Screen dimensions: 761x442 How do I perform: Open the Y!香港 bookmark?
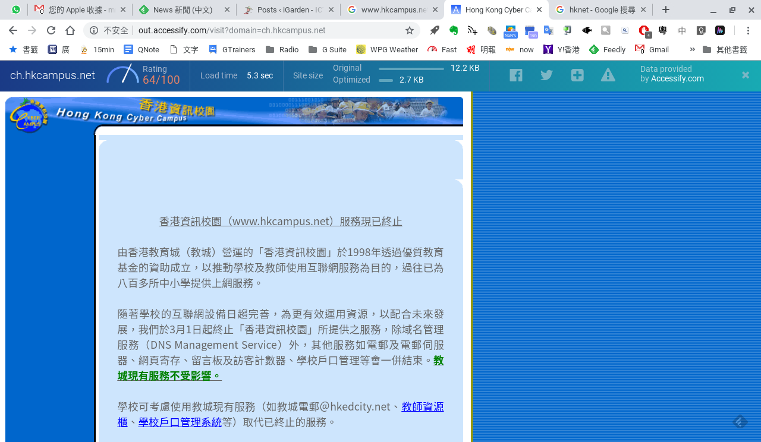tap(561, 49)
